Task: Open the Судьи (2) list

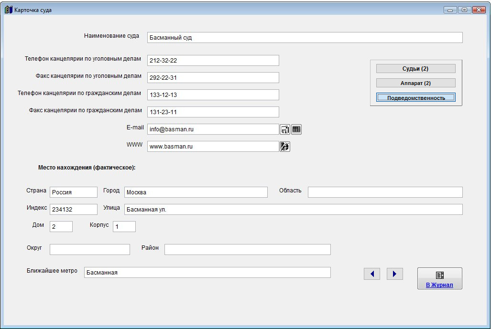Action: tap(415, 68)
